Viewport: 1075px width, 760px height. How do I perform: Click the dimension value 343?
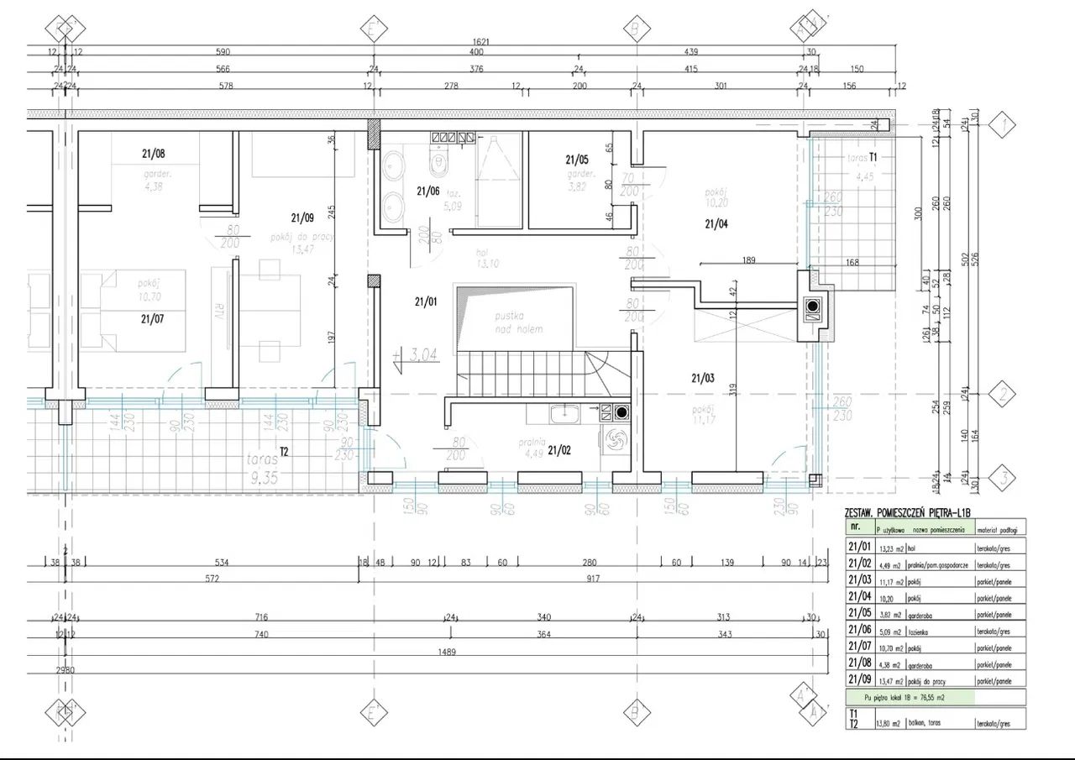tap(726, 635)
